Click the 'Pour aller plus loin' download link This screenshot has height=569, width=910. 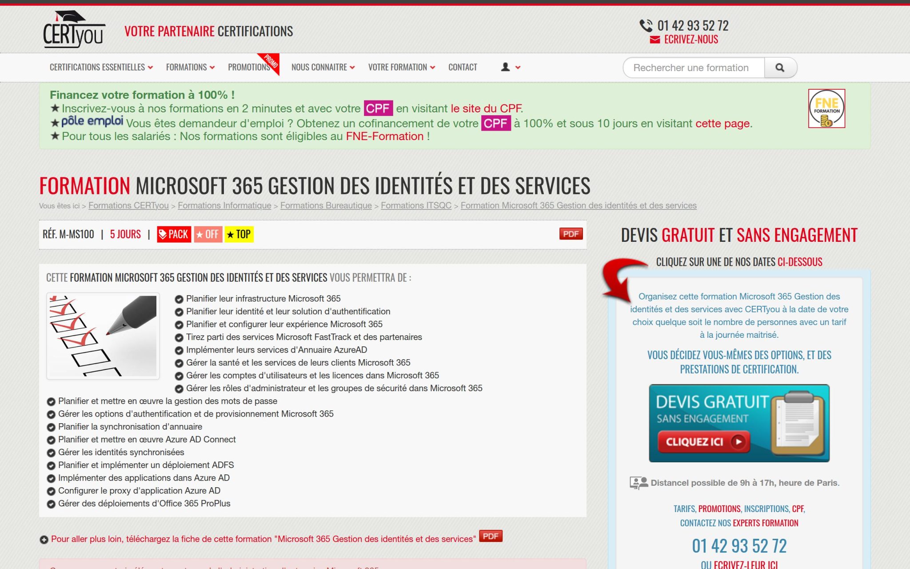[263, 539]
